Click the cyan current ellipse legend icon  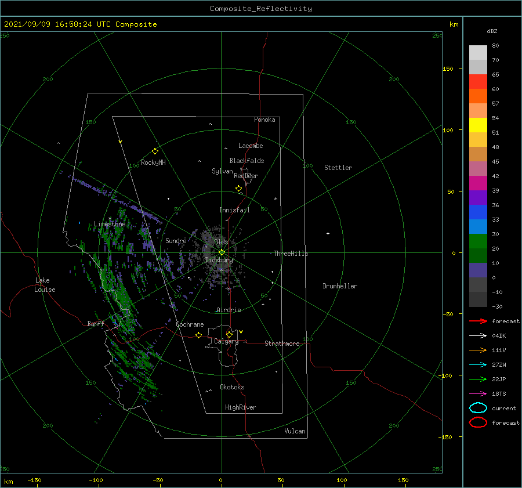[478, 408]
